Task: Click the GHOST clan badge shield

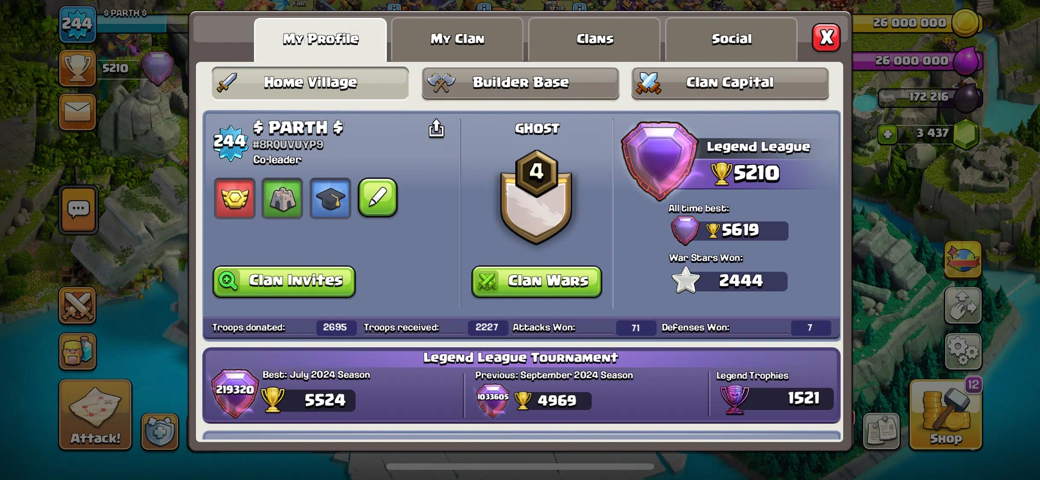Action: point(536,197)
